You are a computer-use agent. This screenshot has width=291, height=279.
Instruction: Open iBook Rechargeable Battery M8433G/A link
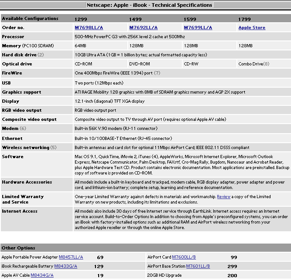65,266
